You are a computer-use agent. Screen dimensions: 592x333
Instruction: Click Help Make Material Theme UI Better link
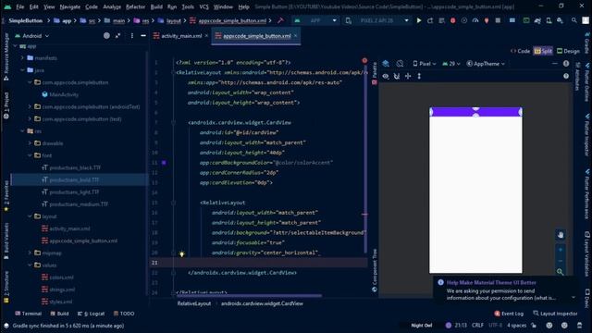491,282
